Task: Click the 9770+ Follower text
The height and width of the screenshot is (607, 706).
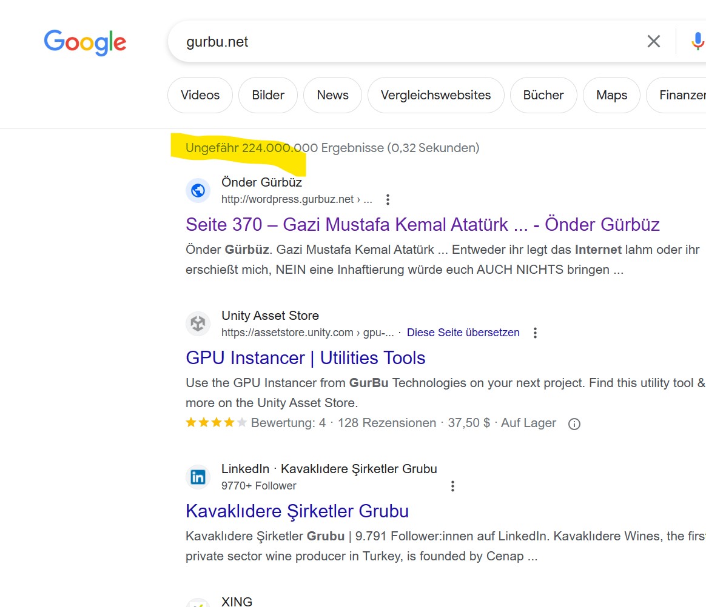Action: point(259,486)
